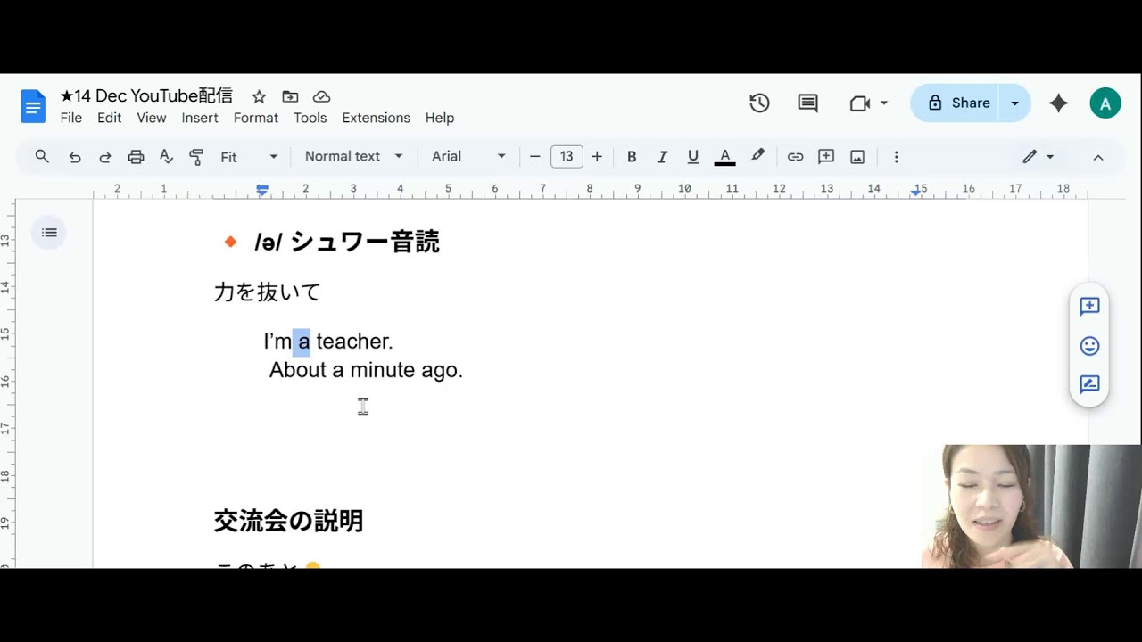Open the Extensions menu
The image size is (1142, 642).
point(376,118)
